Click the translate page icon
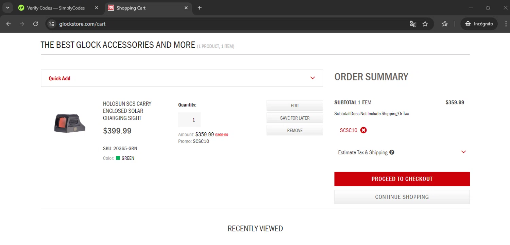The width and height of the screenshot is (510, 245). [413, 24]
